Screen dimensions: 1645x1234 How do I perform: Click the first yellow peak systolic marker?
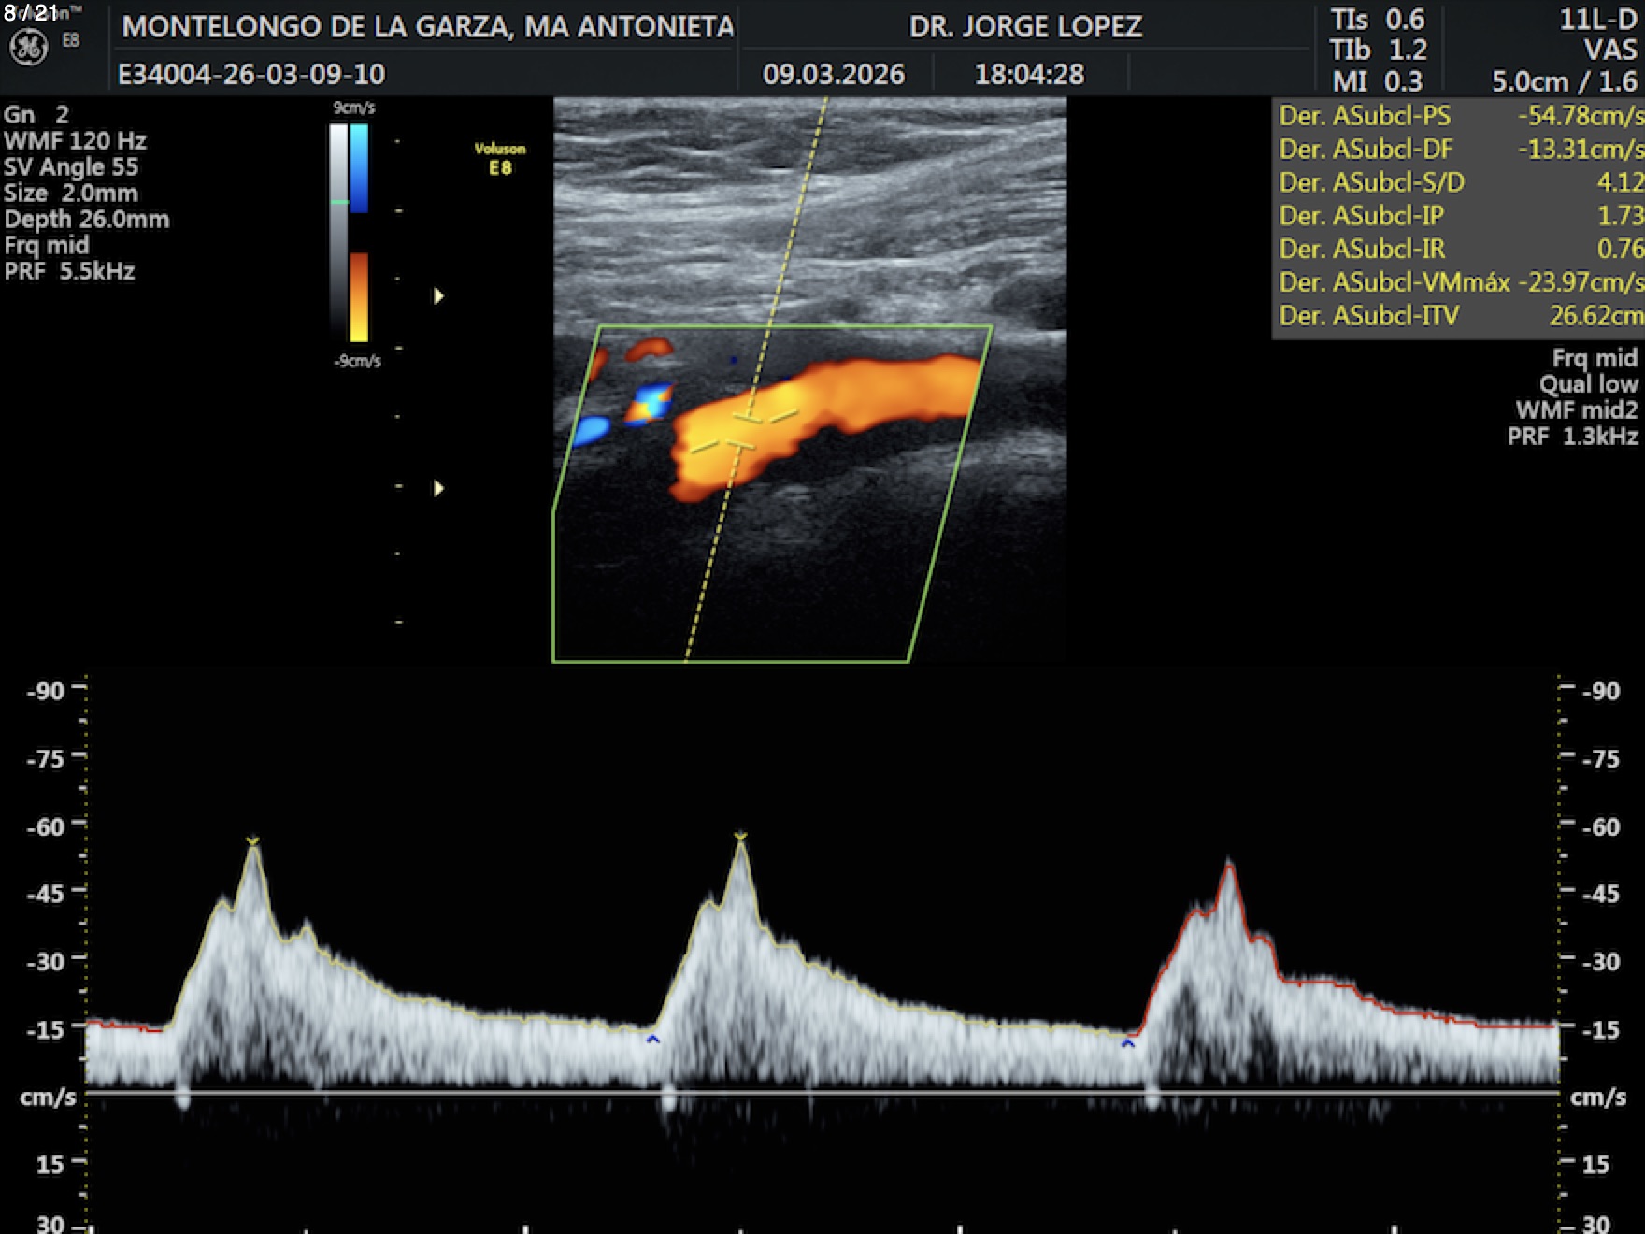click(252, 841)
